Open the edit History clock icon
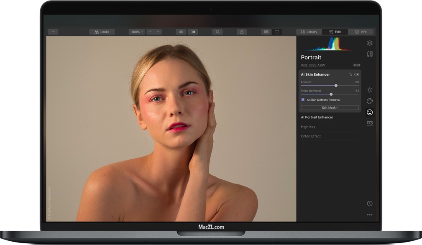 [369, 204]
